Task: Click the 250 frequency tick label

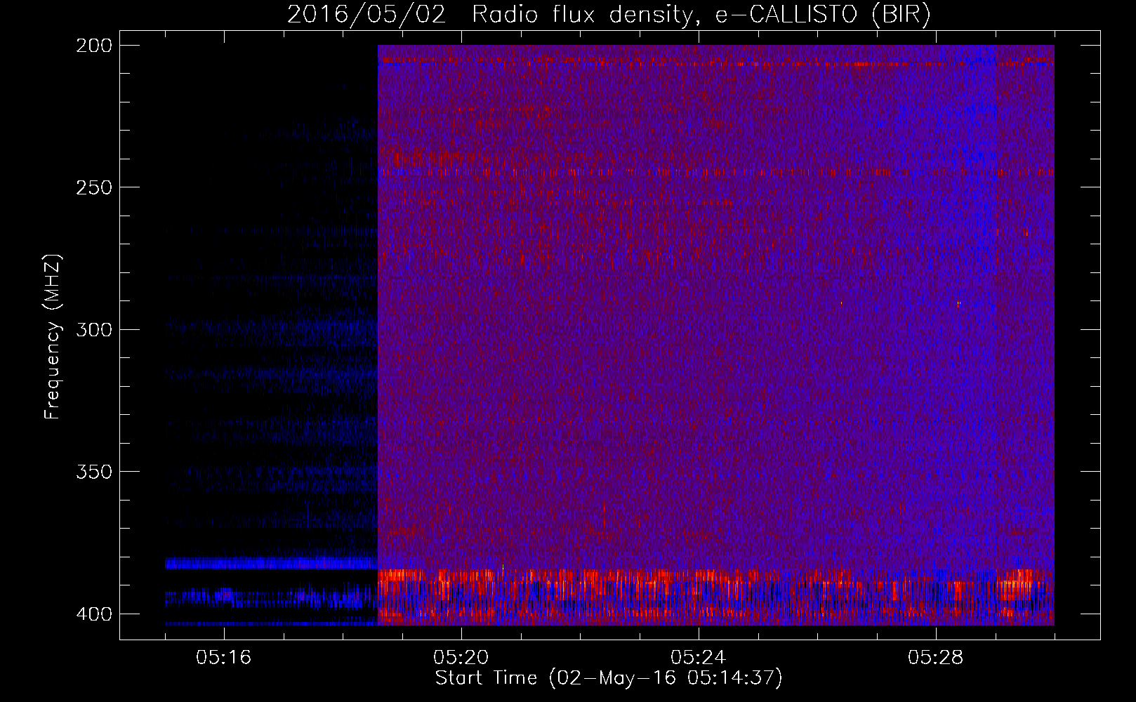Action: click(x=93, y=187)
